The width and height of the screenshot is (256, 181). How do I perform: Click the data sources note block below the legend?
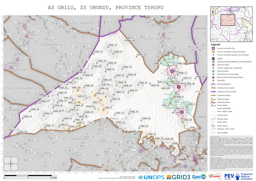pyautogui.click(x=231, y=153)
